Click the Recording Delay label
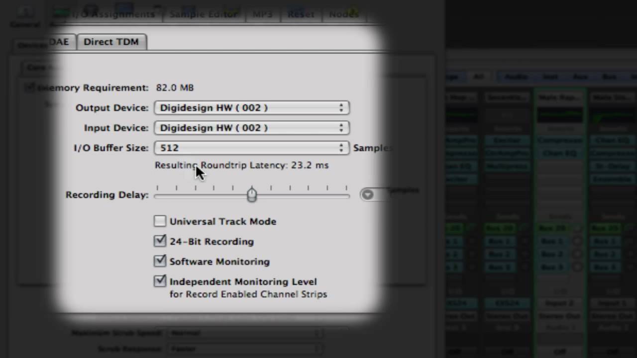The height and width of the screenshot is (358, 637). point(107,195)
